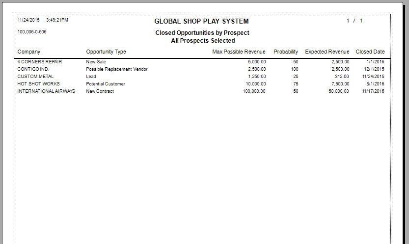409x244 pixels.
Task: Click the 'New Sale' opportunity type
Action: (96, 62)
